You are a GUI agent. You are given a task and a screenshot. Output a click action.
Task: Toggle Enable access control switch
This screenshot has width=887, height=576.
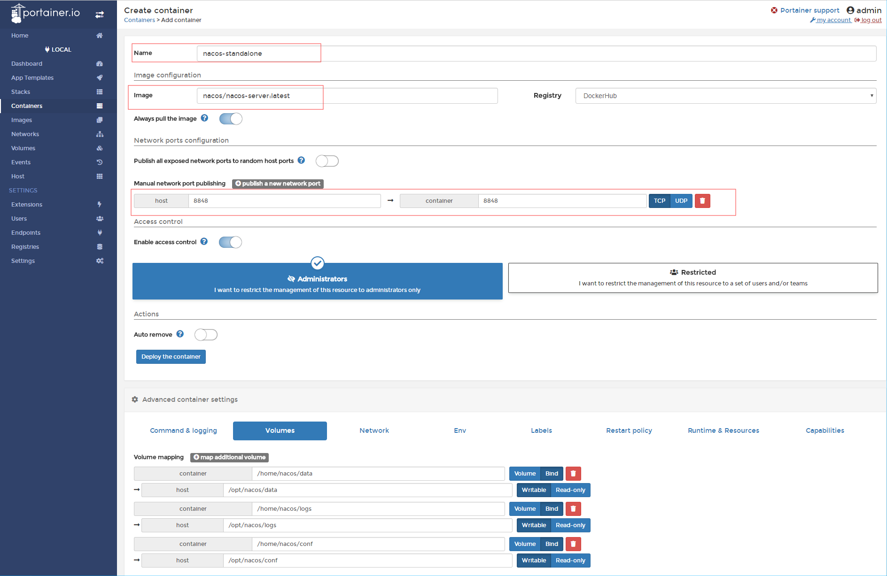pos(230,242)
